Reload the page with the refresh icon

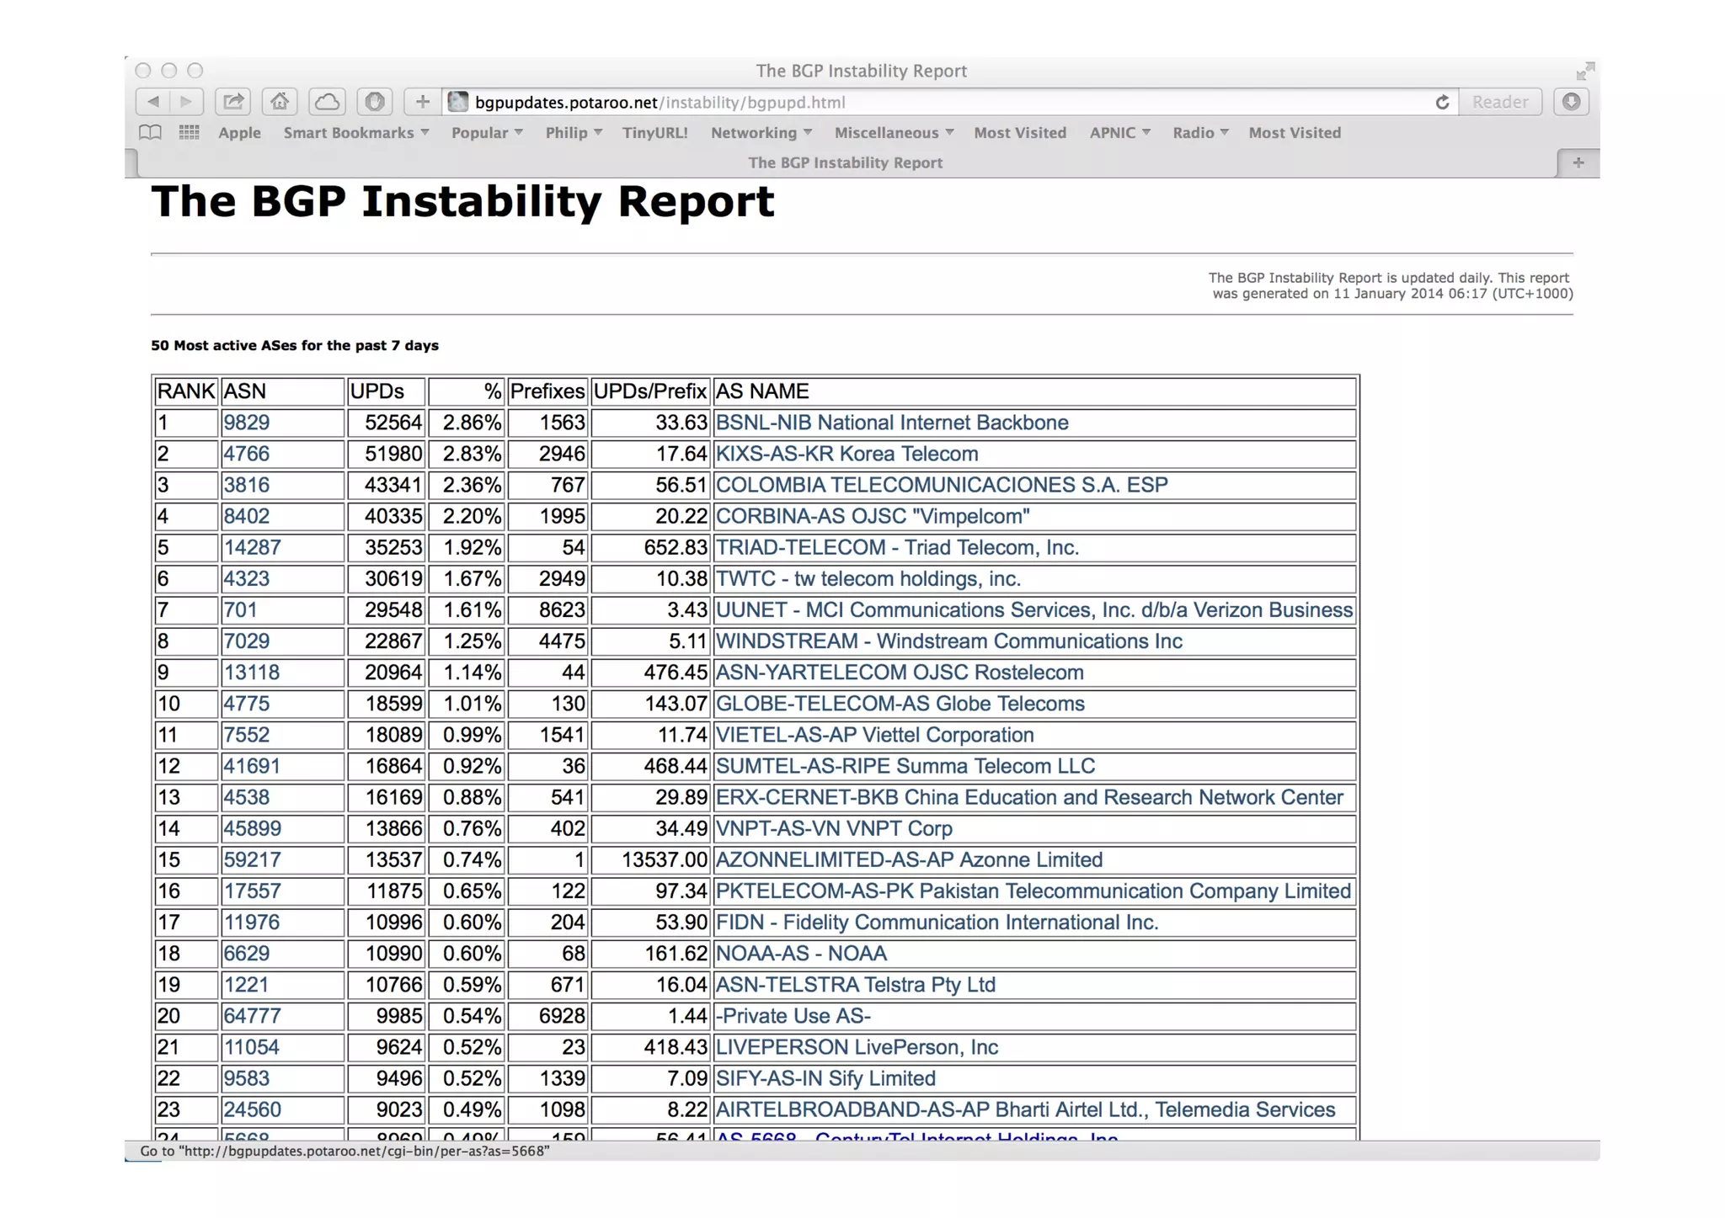1442,102
